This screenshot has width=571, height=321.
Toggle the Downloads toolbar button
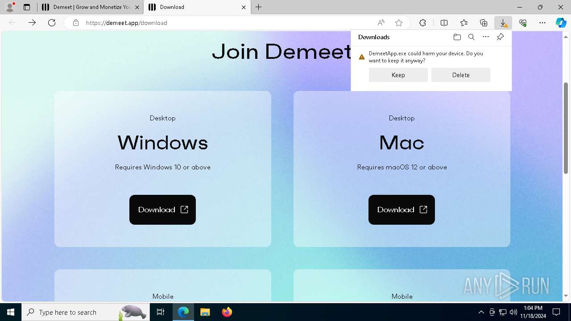[503, 23]
